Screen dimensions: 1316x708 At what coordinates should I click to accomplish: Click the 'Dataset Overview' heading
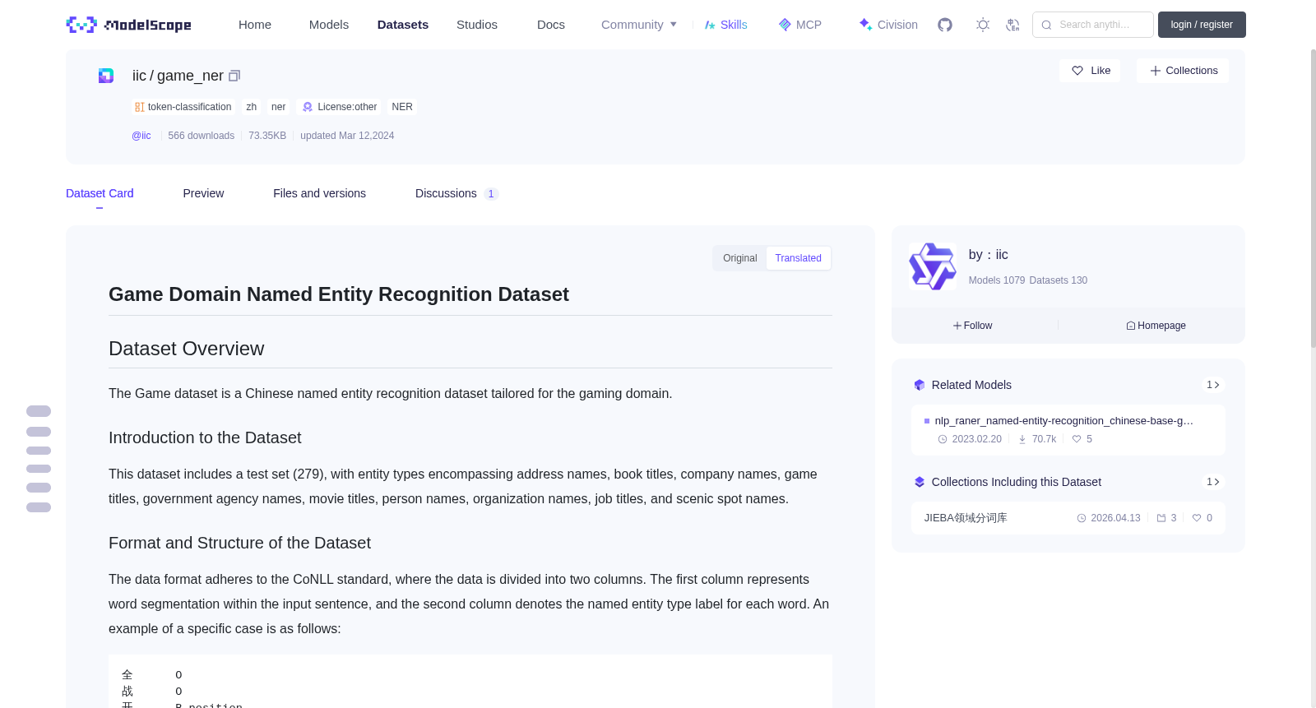(x=187, y=349)
